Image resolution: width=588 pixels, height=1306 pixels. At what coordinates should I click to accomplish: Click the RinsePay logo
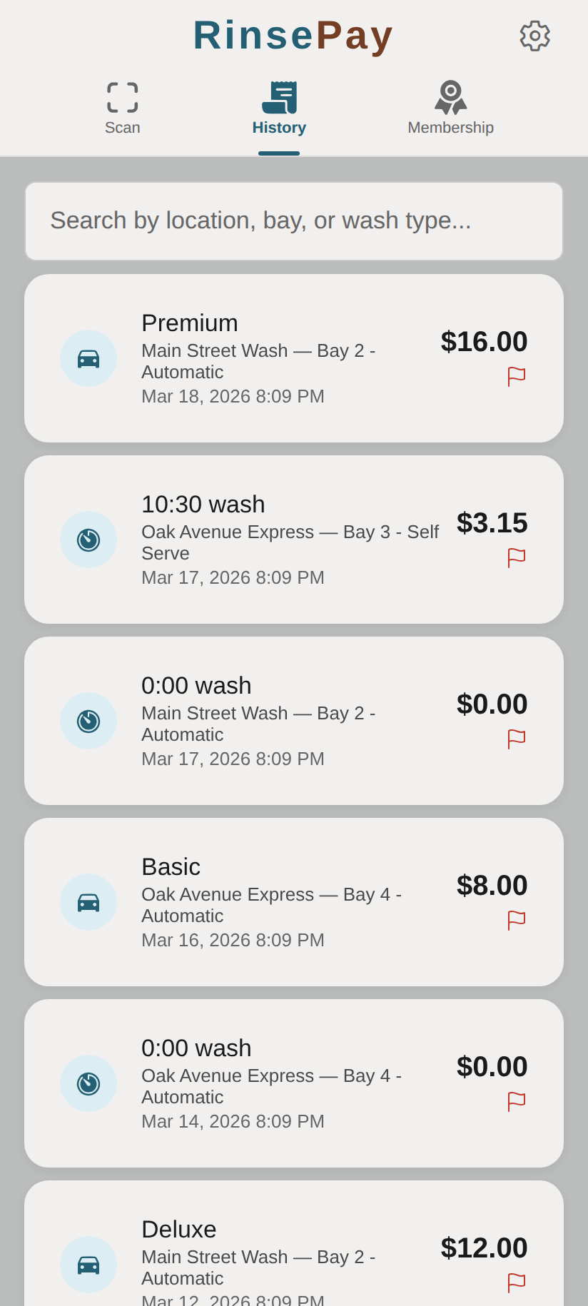click(293, 35)
